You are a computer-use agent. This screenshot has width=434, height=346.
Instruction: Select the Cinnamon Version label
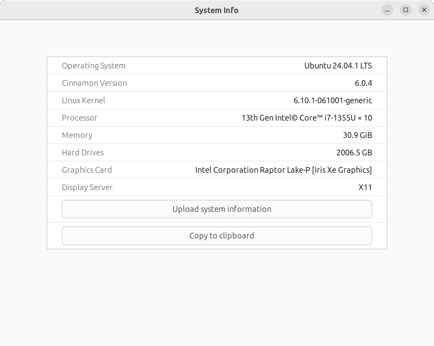pyautogui.click(x=94, y=83)
